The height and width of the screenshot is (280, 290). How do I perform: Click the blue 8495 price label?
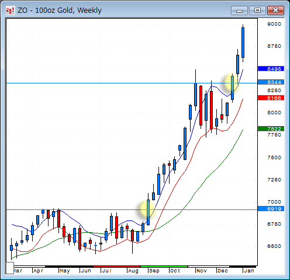[271, 69]
